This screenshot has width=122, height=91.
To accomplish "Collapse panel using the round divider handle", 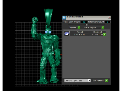I will [87, 25].
